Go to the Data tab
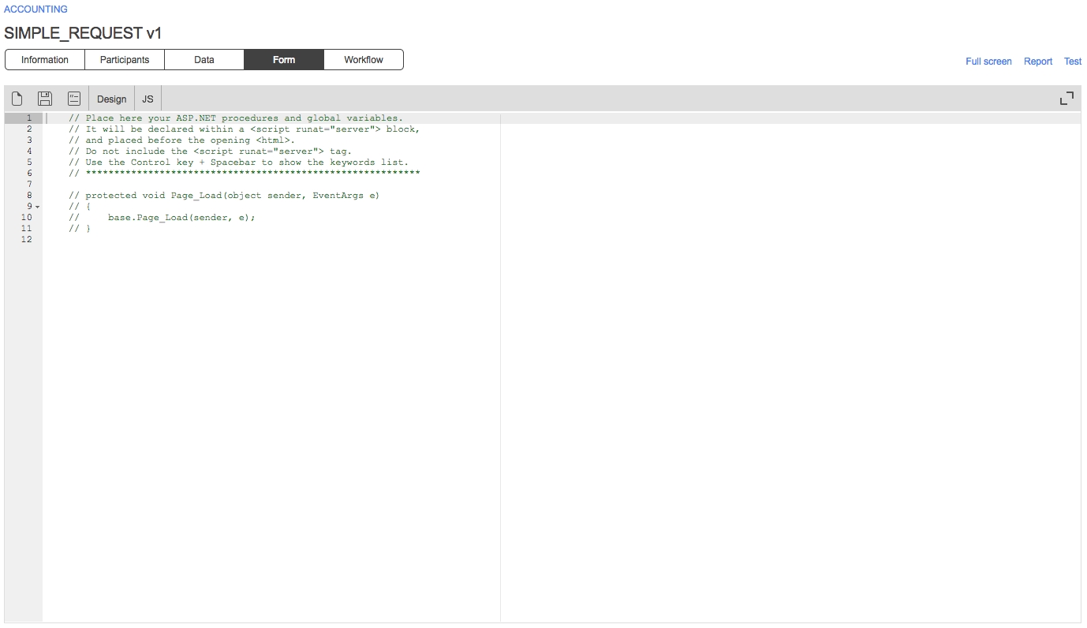 (204, 60)
